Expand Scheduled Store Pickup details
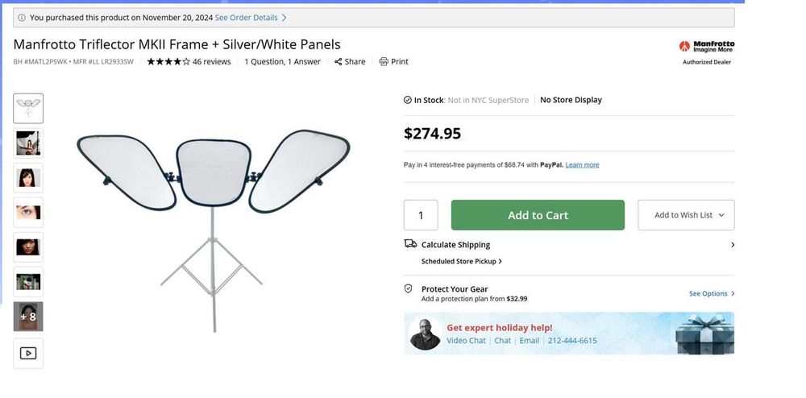This screenshot has width=806, height=398. 461,262
